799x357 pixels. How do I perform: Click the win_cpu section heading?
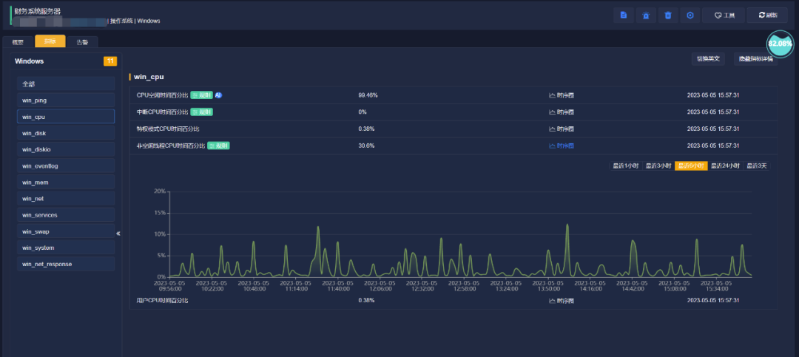pos(149,77)
